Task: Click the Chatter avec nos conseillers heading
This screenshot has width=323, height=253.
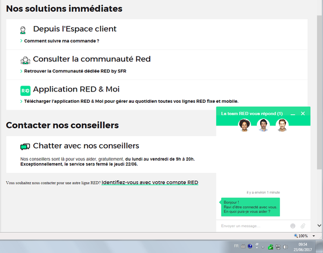Action: tap(86, 146)
